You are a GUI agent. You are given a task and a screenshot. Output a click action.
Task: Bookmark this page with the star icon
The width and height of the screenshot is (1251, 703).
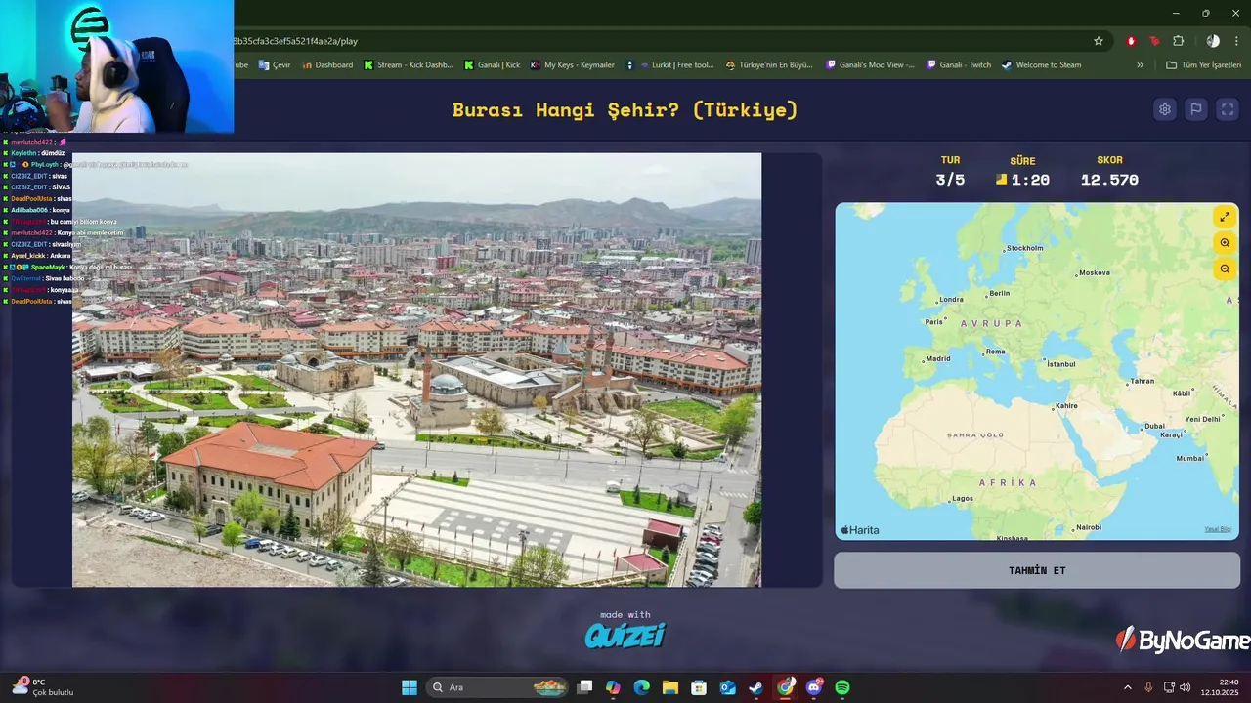[1099, 41]
